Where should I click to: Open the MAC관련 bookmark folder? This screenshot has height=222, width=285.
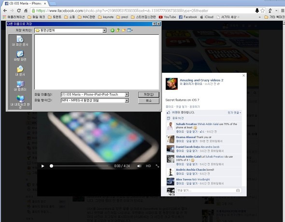click(86, 17)
